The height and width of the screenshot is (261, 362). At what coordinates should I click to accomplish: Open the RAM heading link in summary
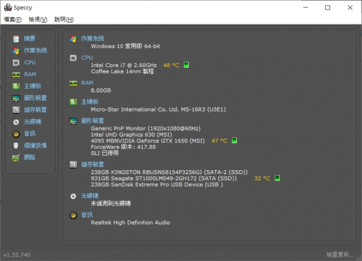click(87, 83)
